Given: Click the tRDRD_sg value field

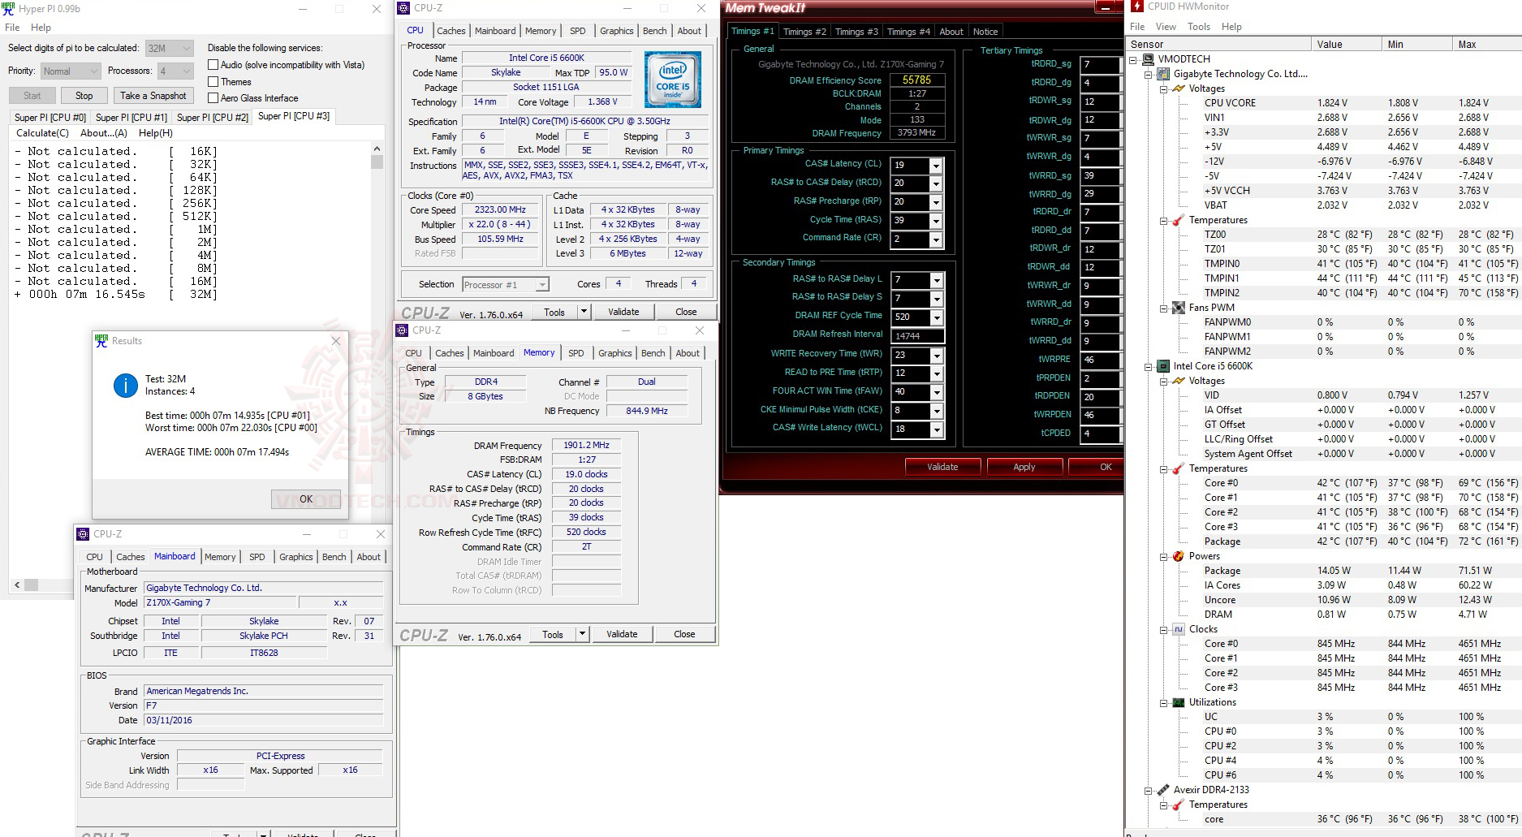Looking at the screenshot, I should [1100, 64].
